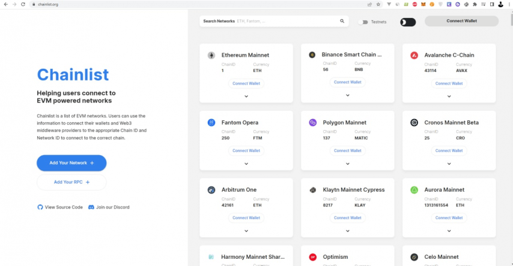Expand Avalanche C-Chain card chevron

coord(449,96)
